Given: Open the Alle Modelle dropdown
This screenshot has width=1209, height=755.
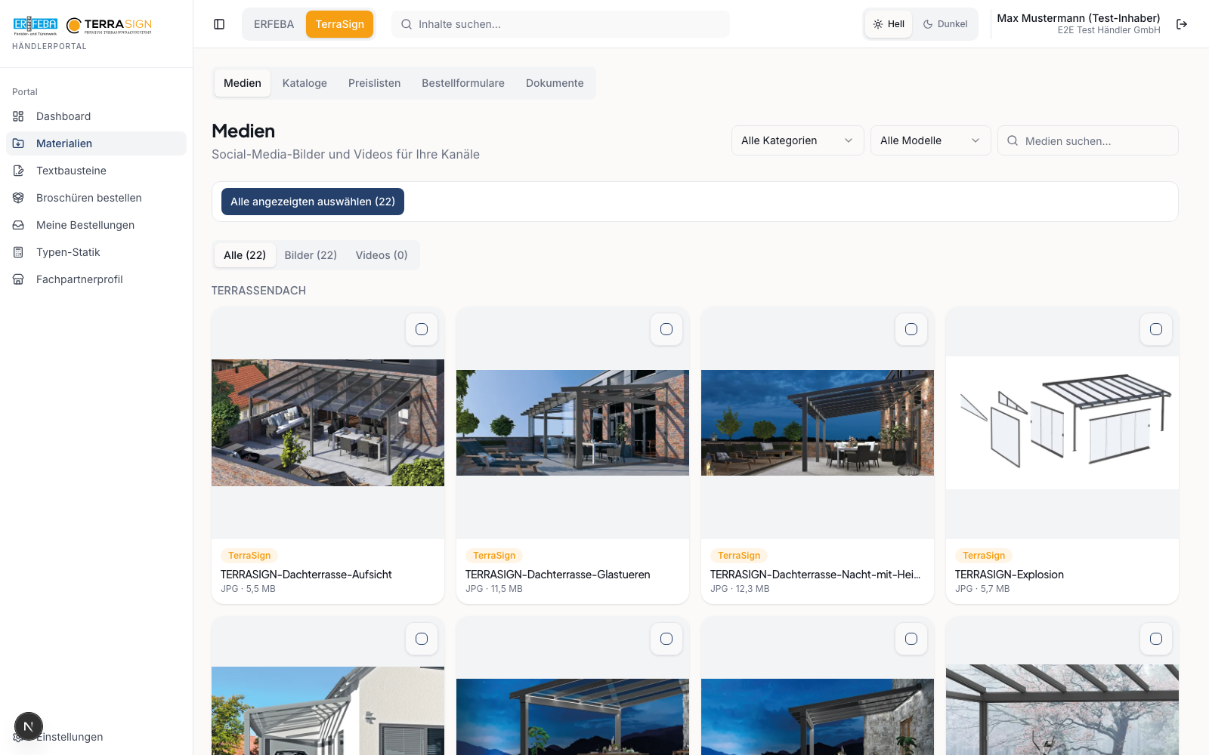Looking at the screenshot, I should [x=930, y=140].
